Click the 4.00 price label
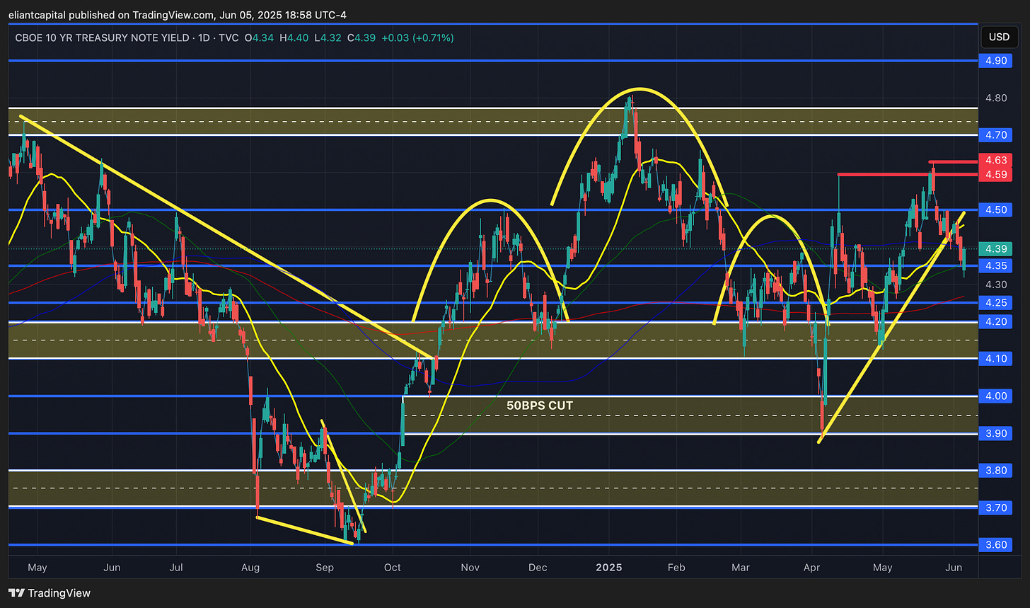1030x608 pixels. (996, 396)
